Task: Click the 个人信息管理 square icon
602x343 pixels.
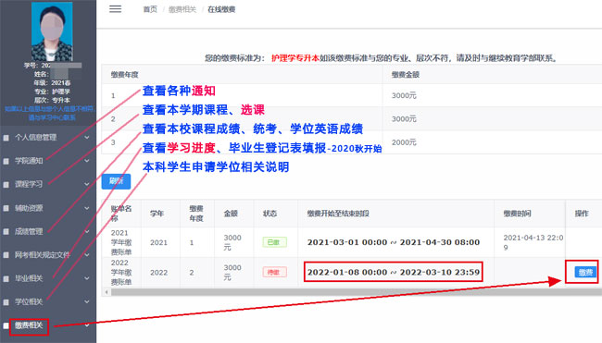Action: click(6, 138)
